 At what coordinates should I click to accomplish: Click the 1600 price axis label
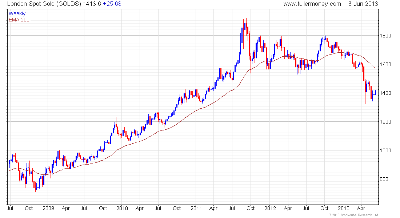(385, 65)
